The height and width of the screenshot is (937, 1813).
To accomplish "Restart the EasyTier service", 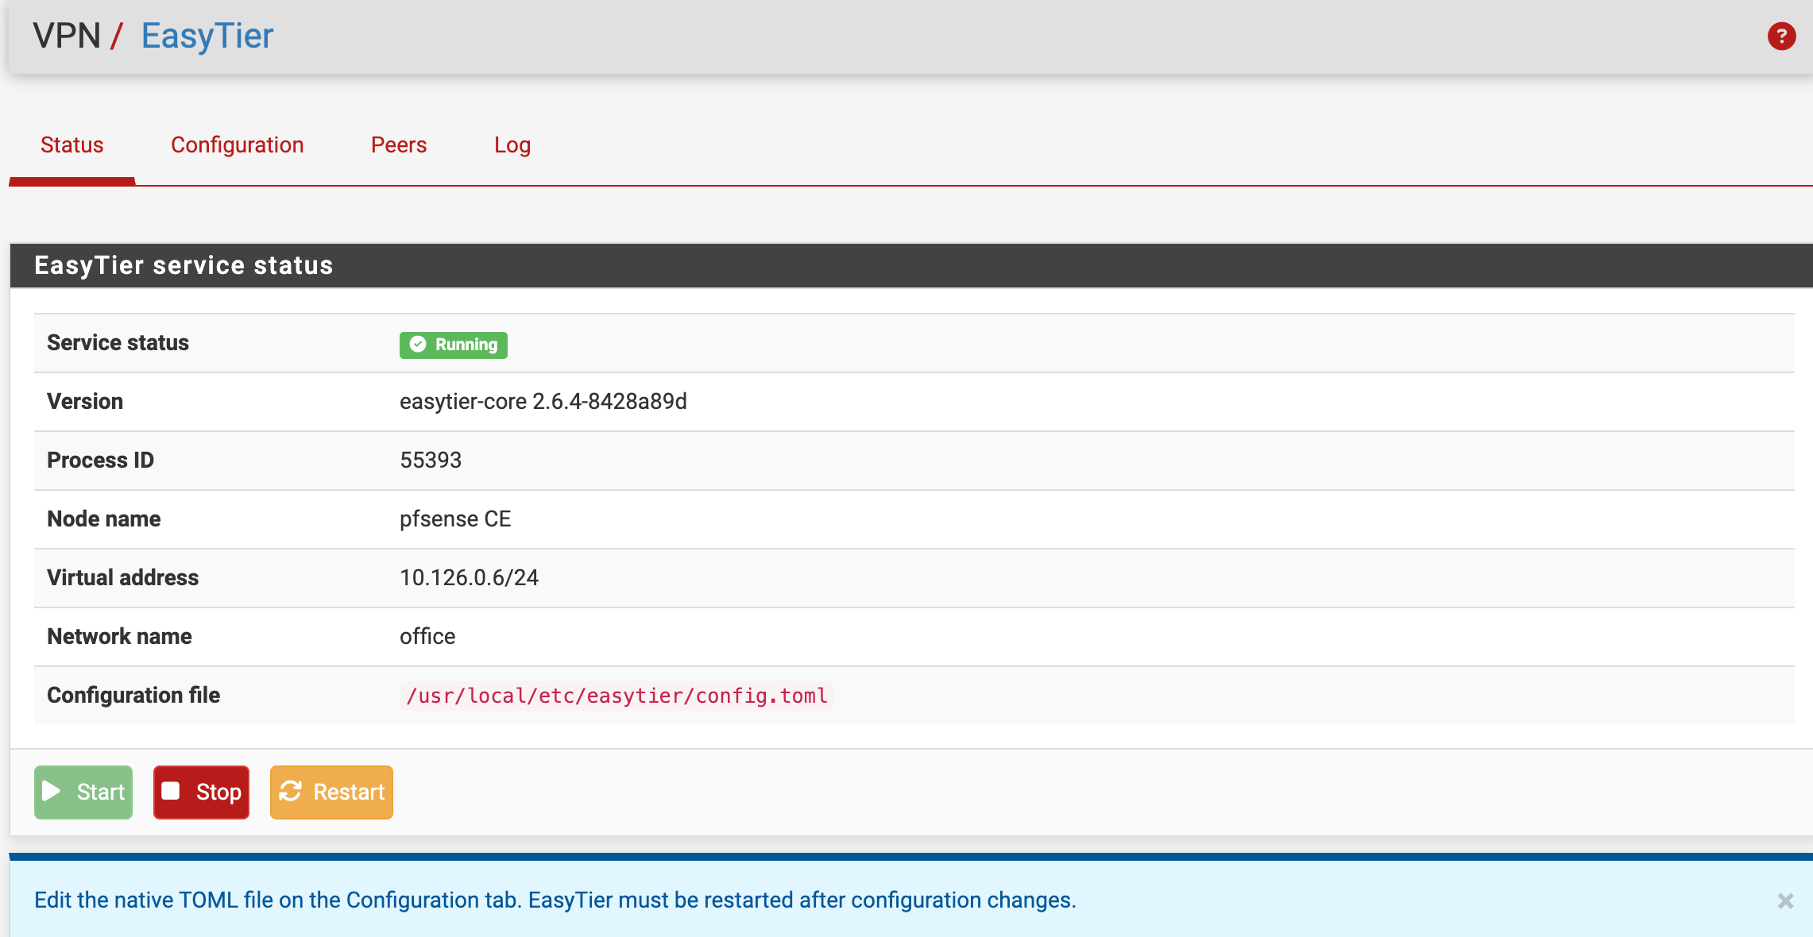I will pos(331,792).
